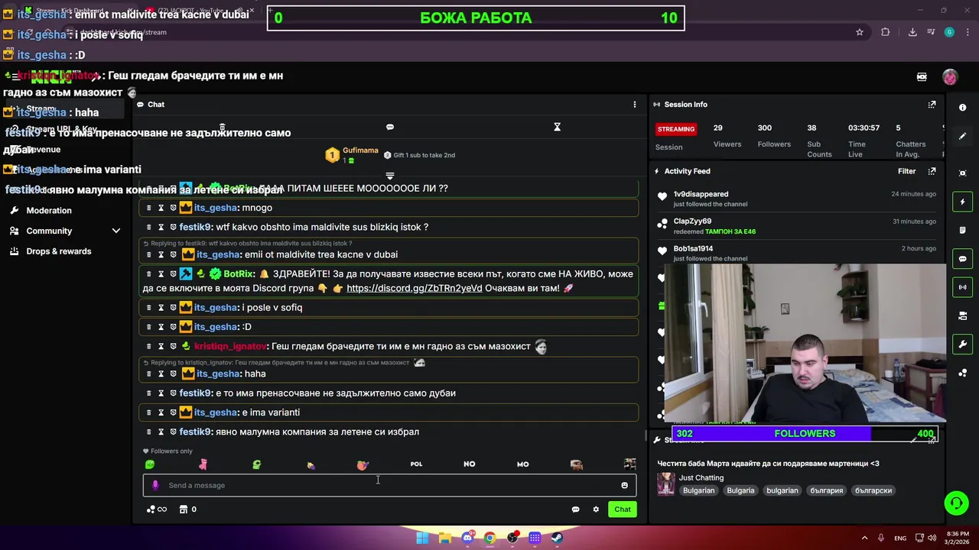Image resolution: width=979 pixels, height=550 pixels.
Task: Ban shield icon on its_gesha haha message
Action: [x=173, y=374]
